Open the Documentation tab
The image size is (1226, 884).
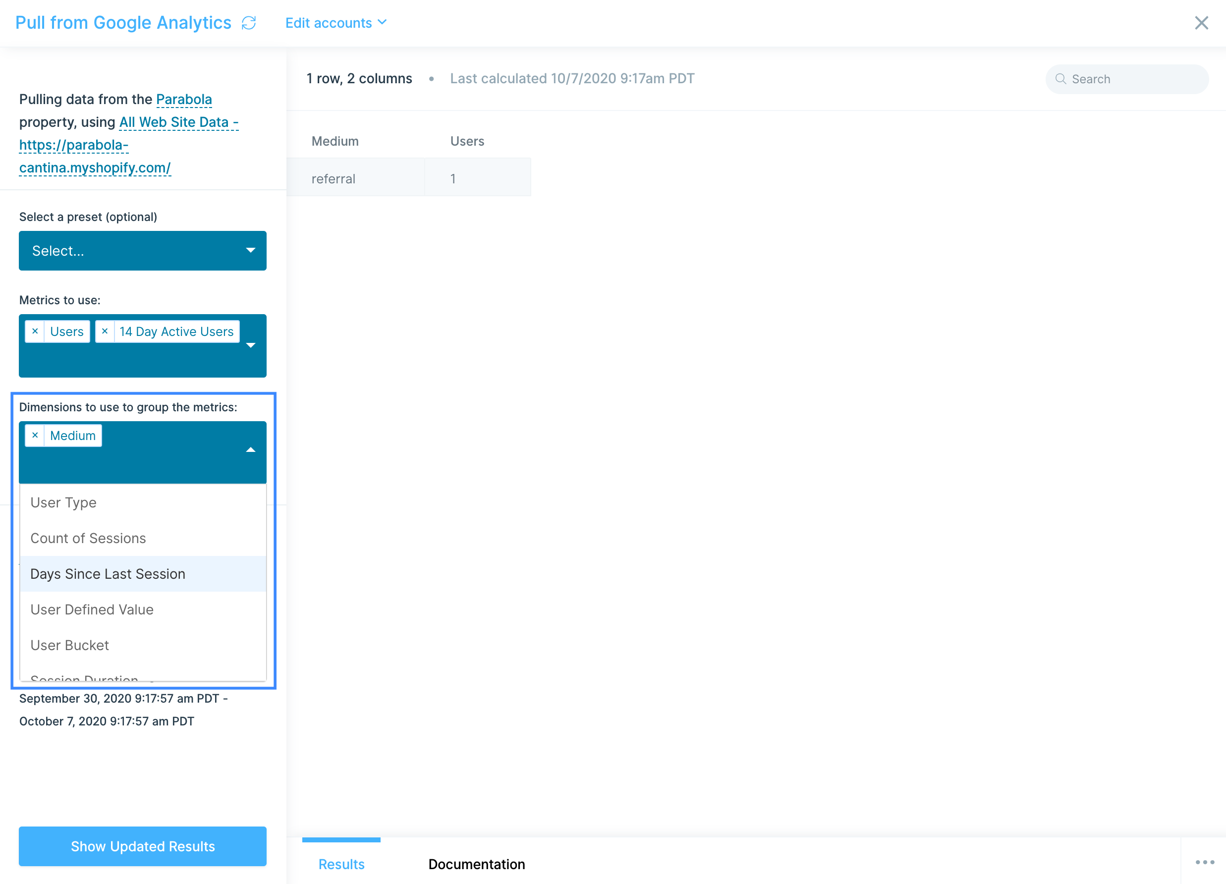(476, 864)
